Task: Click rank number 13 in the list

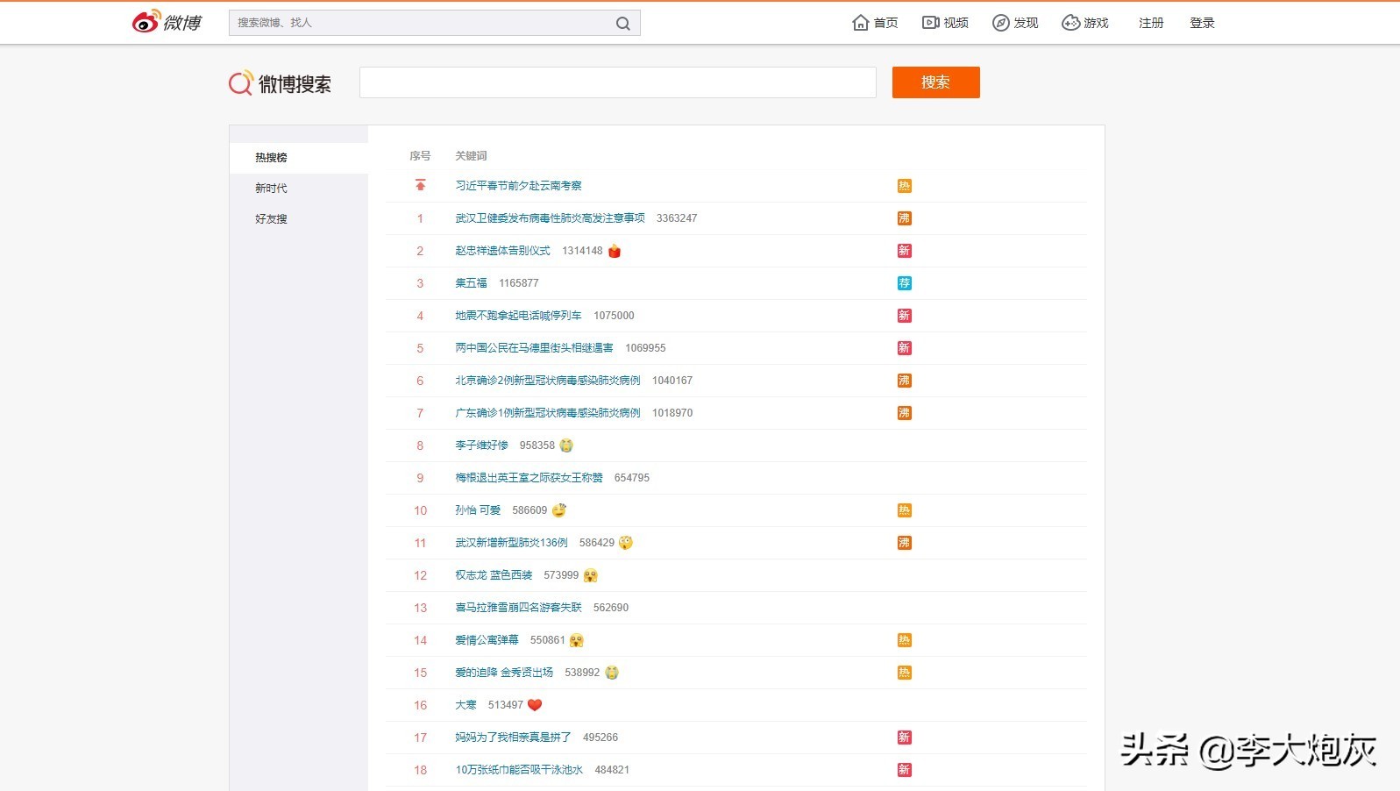Action: click(421, 608)
